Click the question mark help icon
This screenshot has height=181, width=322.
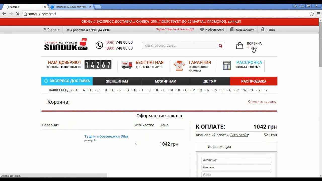[x=45, y=30]
